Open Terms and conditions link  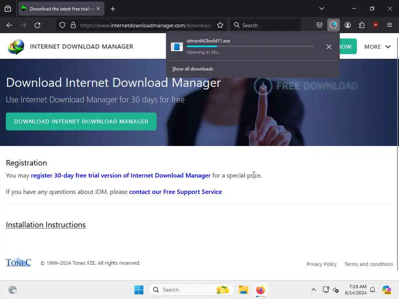369,264
